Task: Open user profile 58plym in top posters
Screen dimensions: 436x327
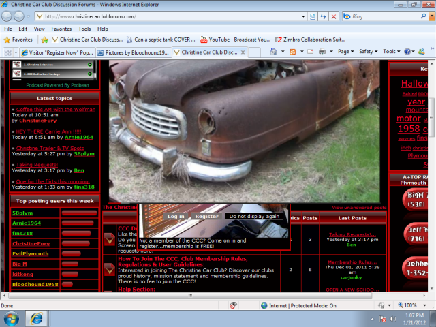Action: click(22, 213)
